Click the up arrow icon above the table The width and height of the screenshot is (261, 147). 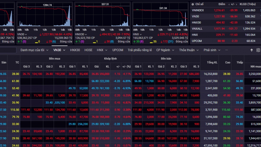[x=252, y=50]
